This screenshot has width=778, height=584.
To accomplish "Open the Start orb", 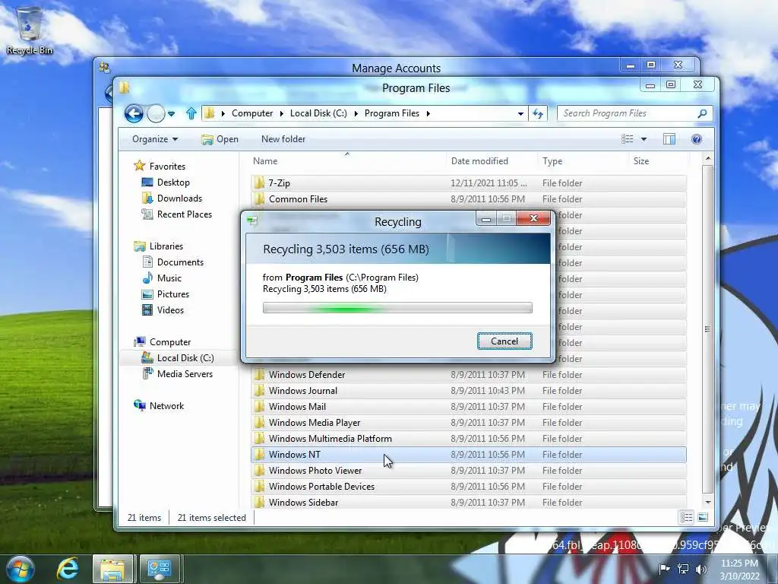I will point(21,569).
